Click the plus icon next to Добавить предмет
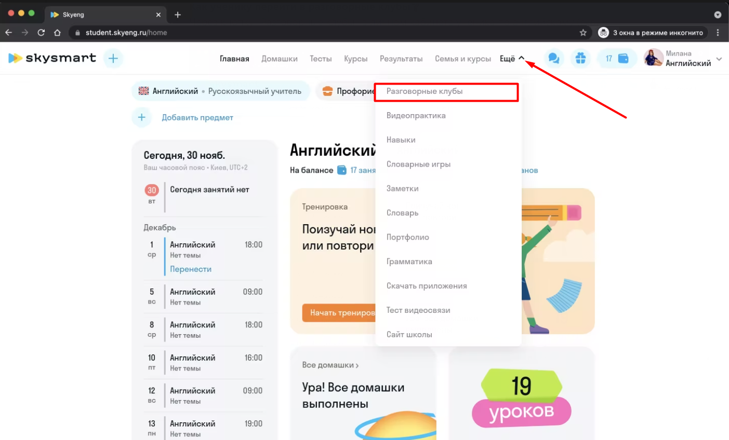Viewport: 729px width, 440px height. 141,118
